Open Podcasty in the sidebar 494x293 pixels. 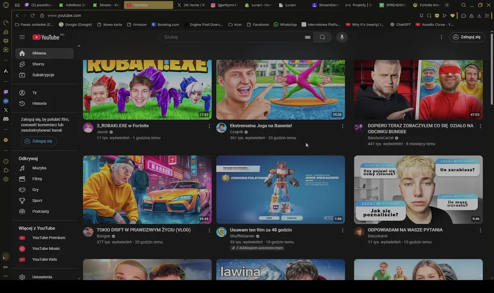pos(45,211)
